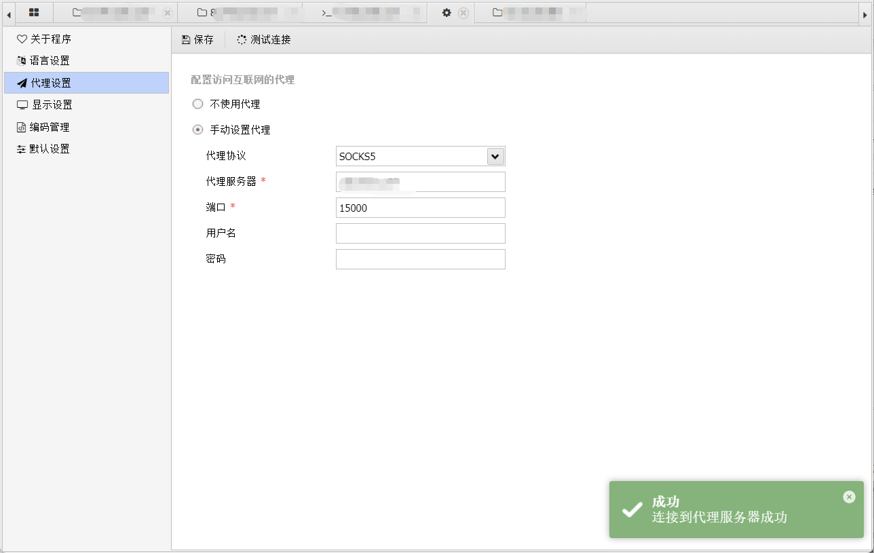
Task: Click the 连接到代理服务器成功 notification message
Action: (x=719, y=517)
